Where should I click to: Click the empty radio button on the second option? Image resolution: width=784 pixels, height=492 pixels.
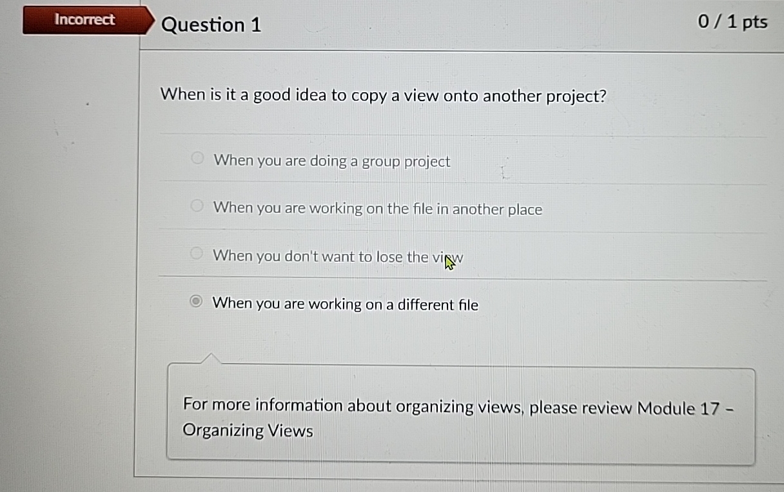tap(196, 205)
